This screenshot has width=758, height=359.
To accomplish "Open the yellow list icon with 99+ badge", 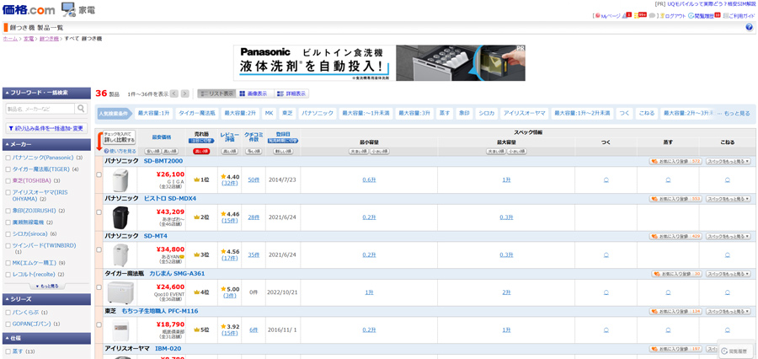I will click(x=641, y=15).
